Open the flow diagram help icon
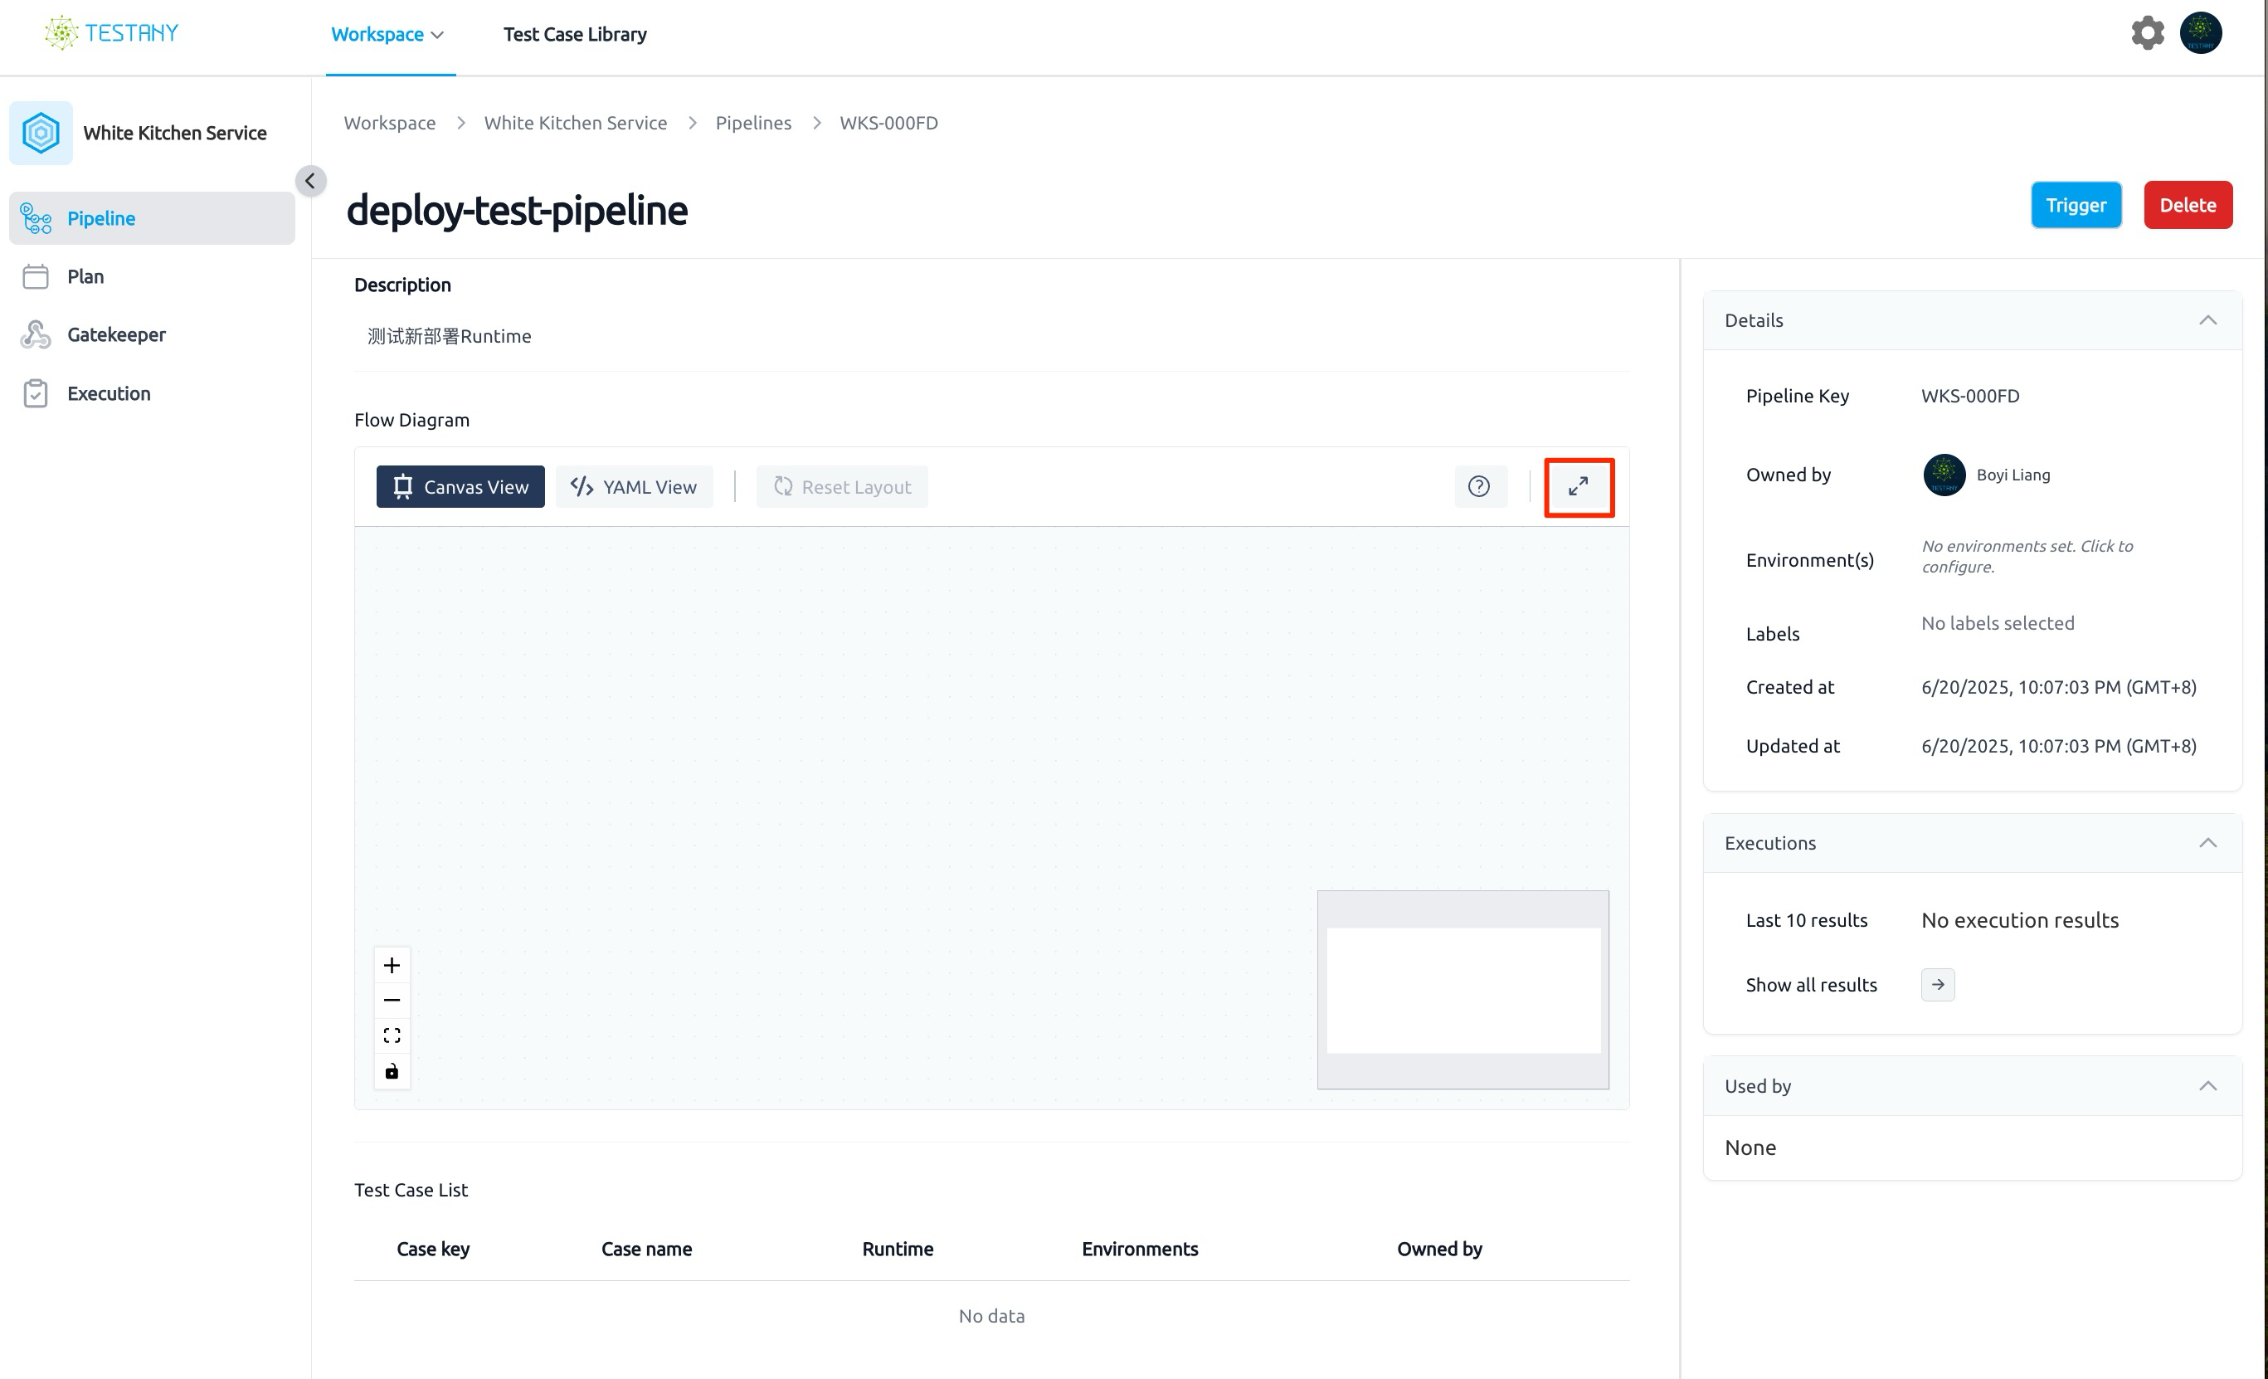The height and width of the screenshot is (1379, 2268). tap(1479, 487)
